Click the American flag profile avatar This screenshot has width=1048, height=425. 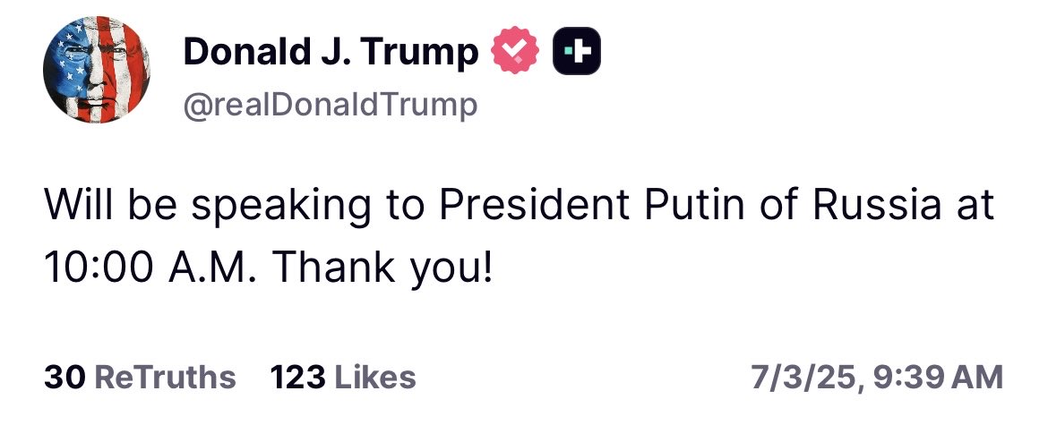click(x=97, y=70)
